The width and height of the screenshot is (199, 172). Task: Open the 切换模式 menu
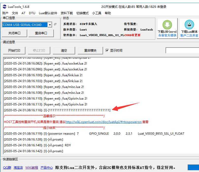click(82, 13)
